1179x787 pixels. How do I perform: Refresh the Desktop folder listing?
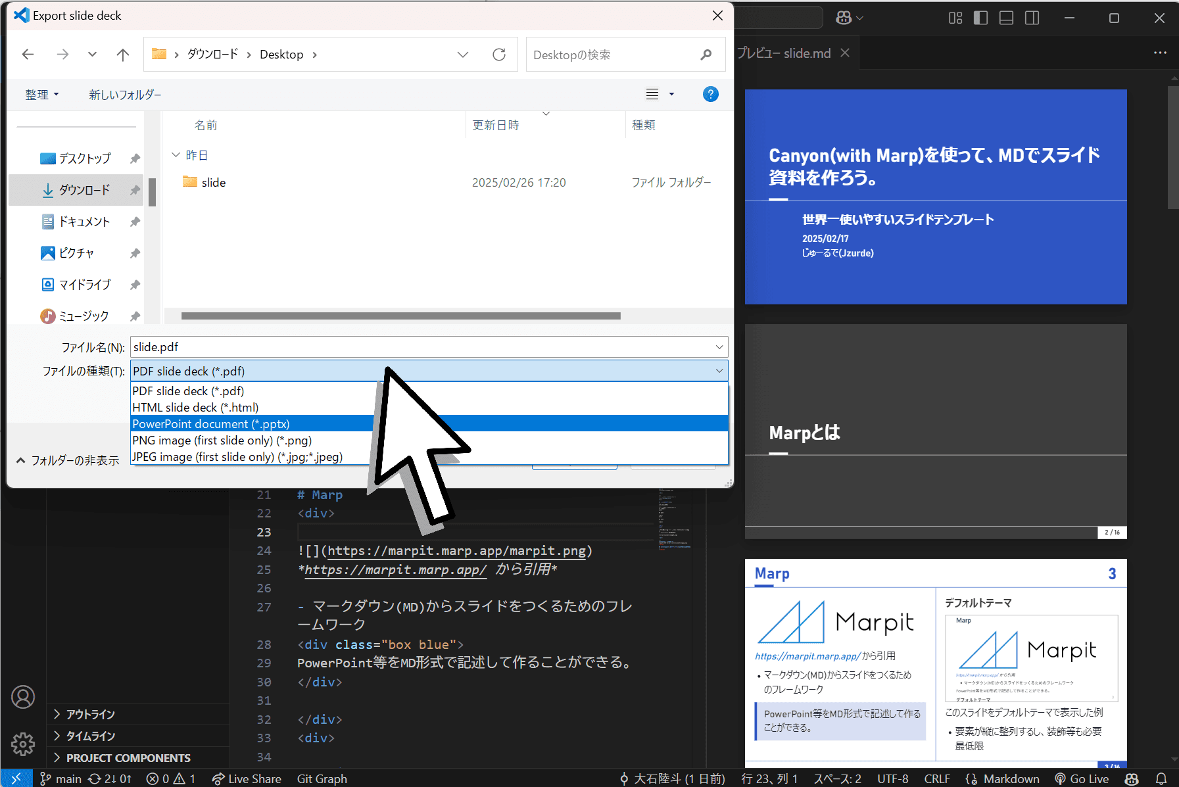[x=499, y=55]
